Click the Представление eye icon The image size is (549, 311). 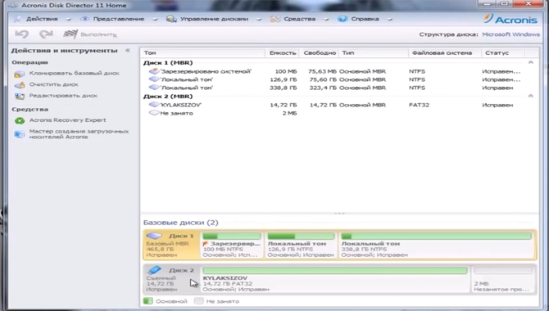(x=84, y=19)
